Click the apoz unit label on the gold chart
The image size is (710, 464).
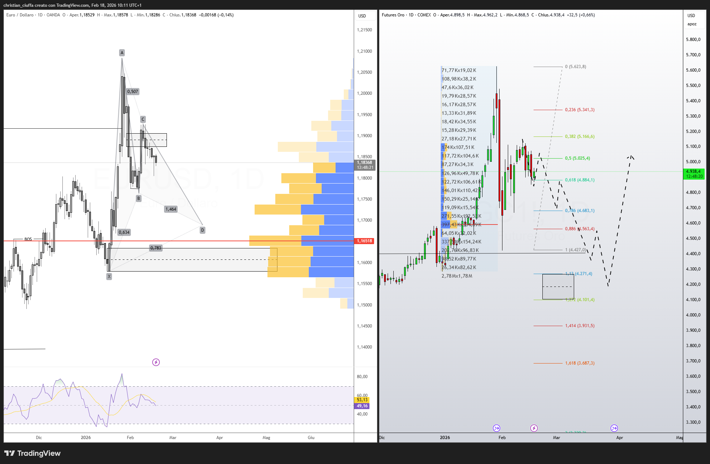pyautogui.click(x=692, y=24)
